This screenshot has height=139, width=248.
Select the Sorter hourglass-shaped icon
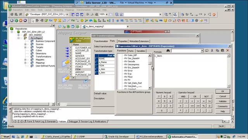pyautogui.click(x=60, y=20)
